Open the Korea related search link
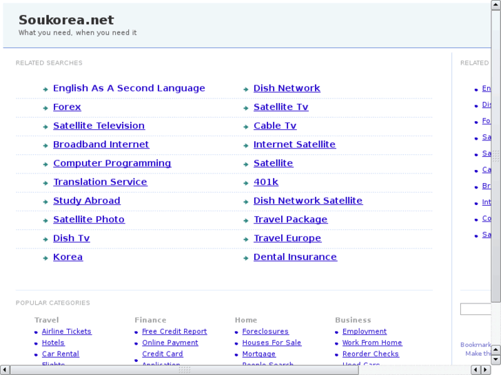The height and width of the screenshot is (375, 501). [x=68, y=257]
